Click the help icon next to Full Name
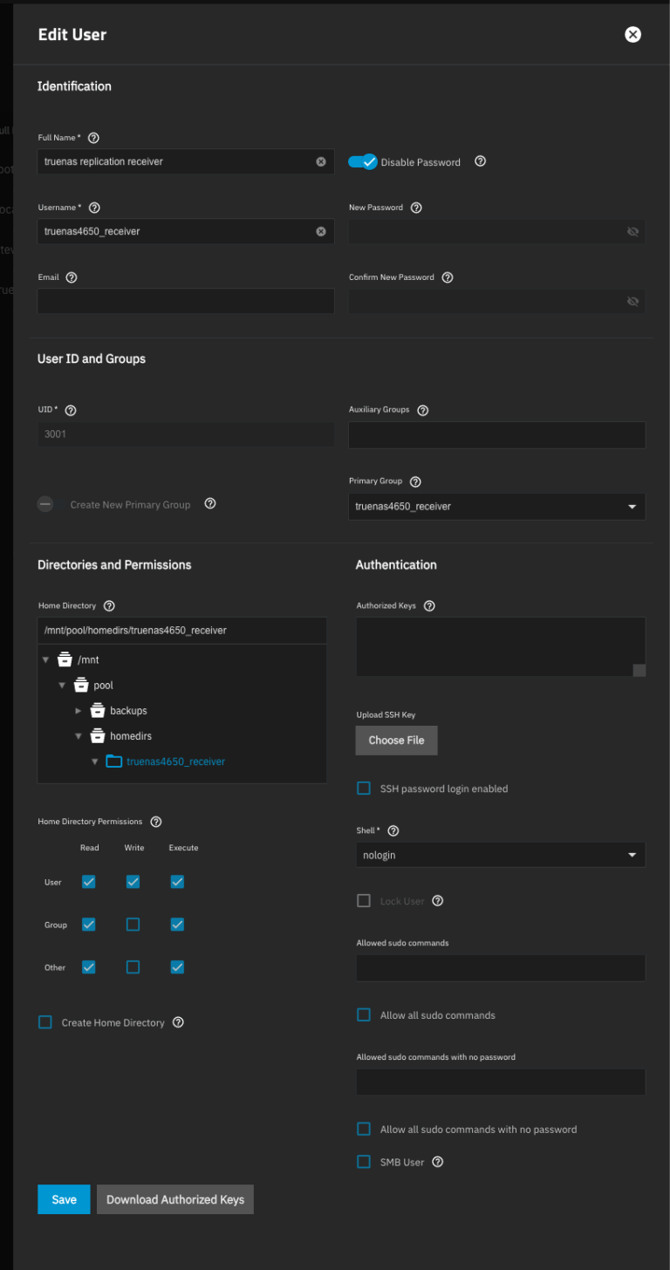 click(94, 138)
